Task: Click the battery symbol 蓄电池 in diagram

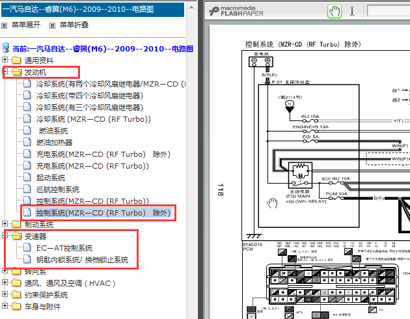Action: point(261,61)
